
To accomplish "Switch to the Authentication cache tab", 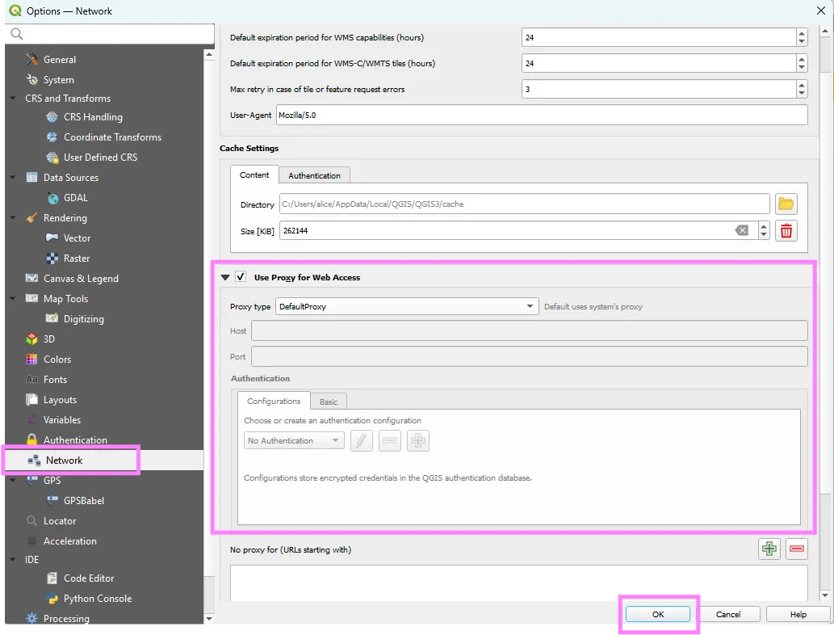I will click(x=314, y=175).
